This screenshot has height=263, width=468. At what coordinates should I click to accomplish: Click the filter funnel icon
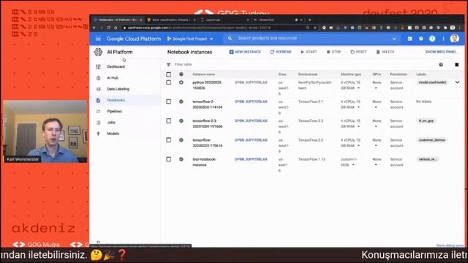[169, 64]
